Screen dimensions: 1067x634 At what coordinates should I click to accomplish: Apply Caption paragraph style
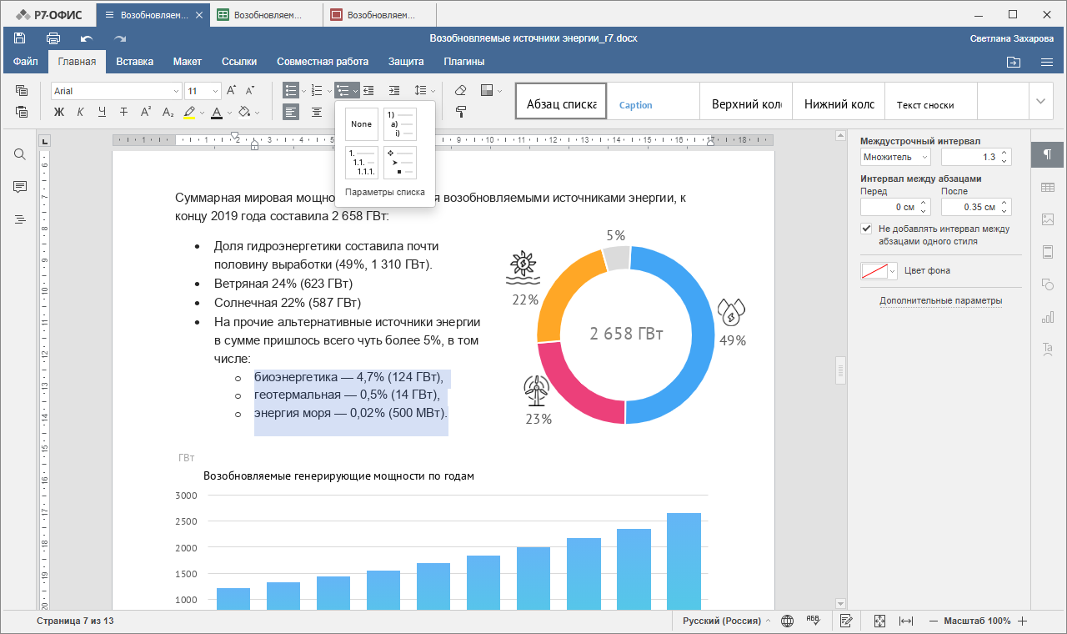tap(653, 102)
